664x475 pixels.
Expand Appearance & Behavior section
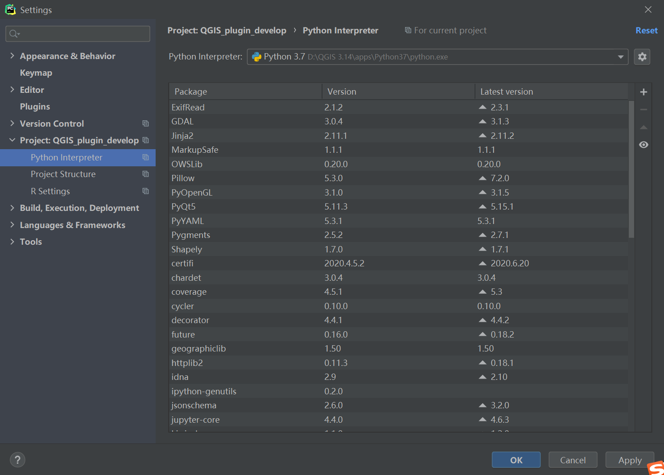[x=12, y=55]
